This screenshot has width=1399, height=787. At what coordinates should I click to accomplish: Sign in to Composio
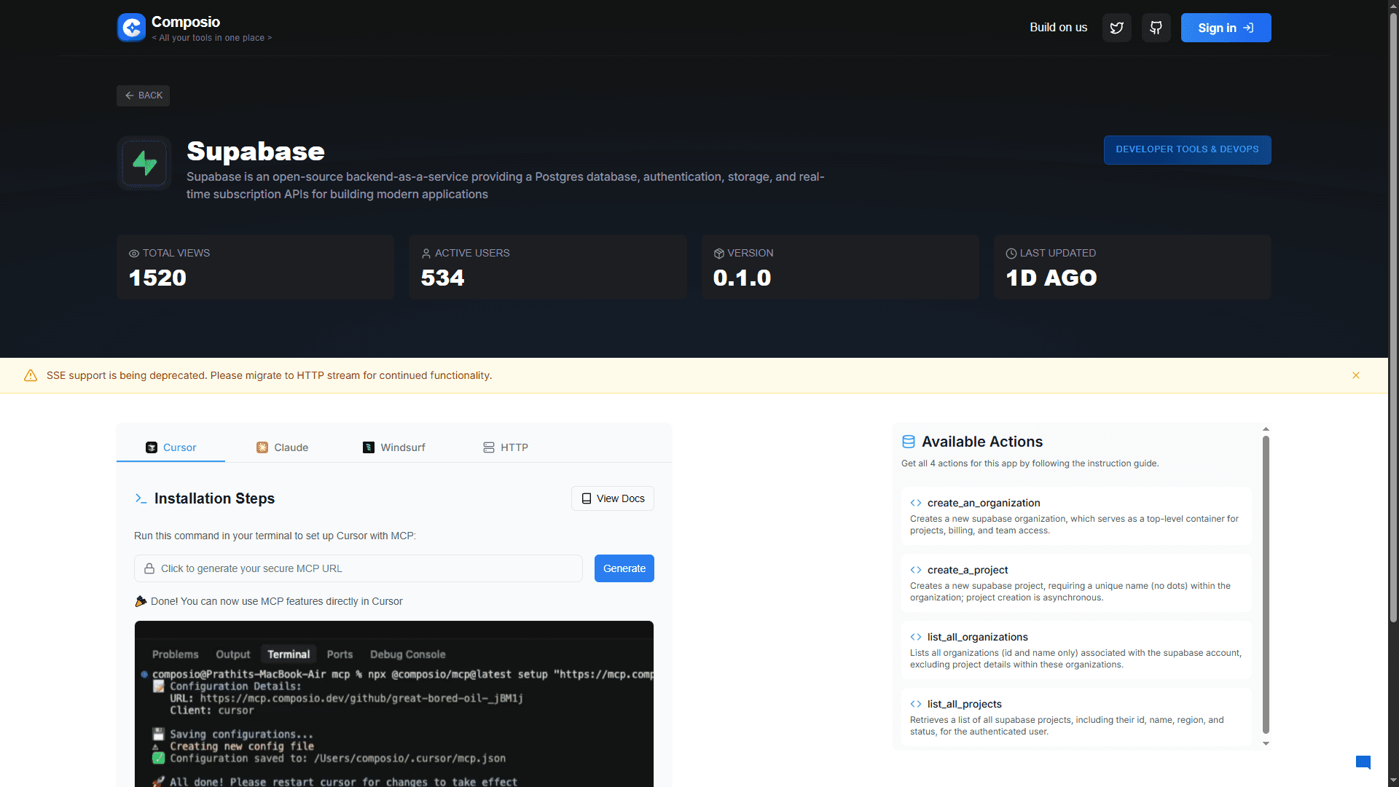click(x=1226, y=27)
